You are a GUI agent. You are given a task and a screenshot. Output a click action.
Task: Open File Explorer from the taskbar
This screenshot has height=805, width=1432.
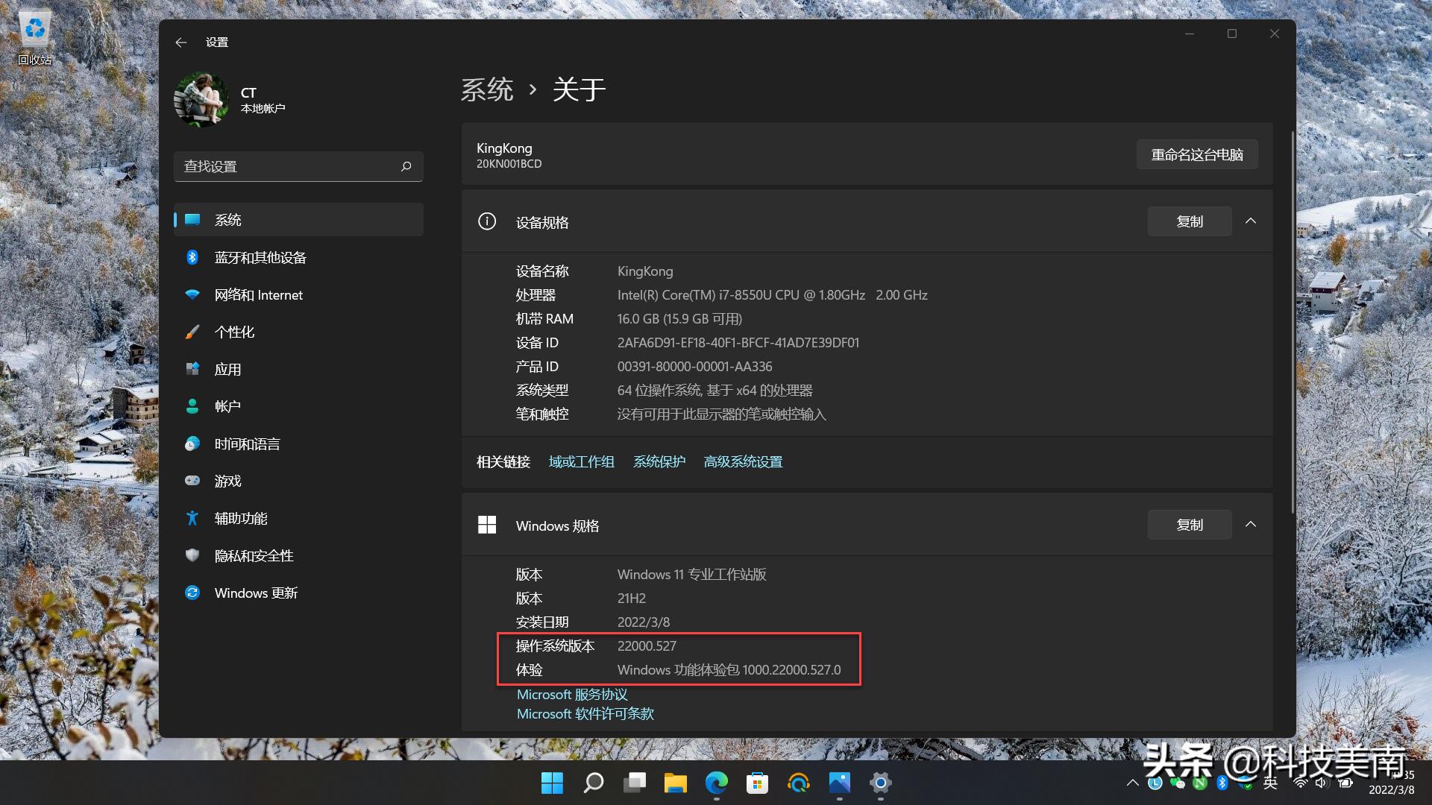[675, 783]
